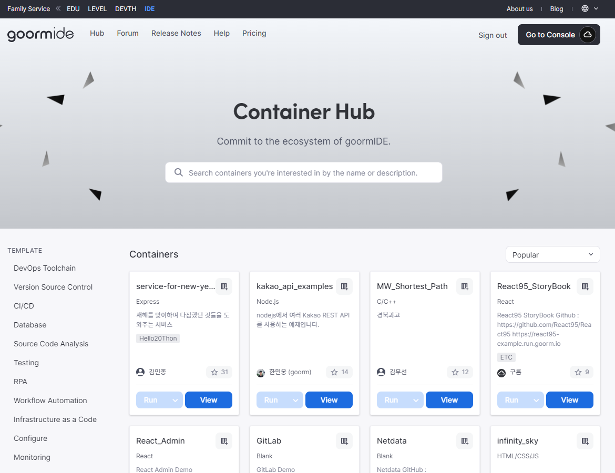Open the Popular sort dropdown

552,254
